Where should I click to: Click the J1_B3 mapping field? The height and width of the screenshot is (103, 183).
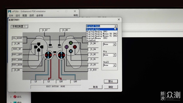pyautogui.click(x=93, y=65)
